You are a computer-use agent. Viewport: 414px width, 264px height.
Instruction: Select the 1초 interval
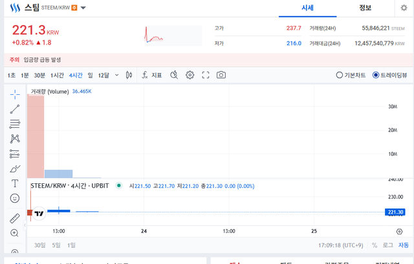[x=12, y=76]
